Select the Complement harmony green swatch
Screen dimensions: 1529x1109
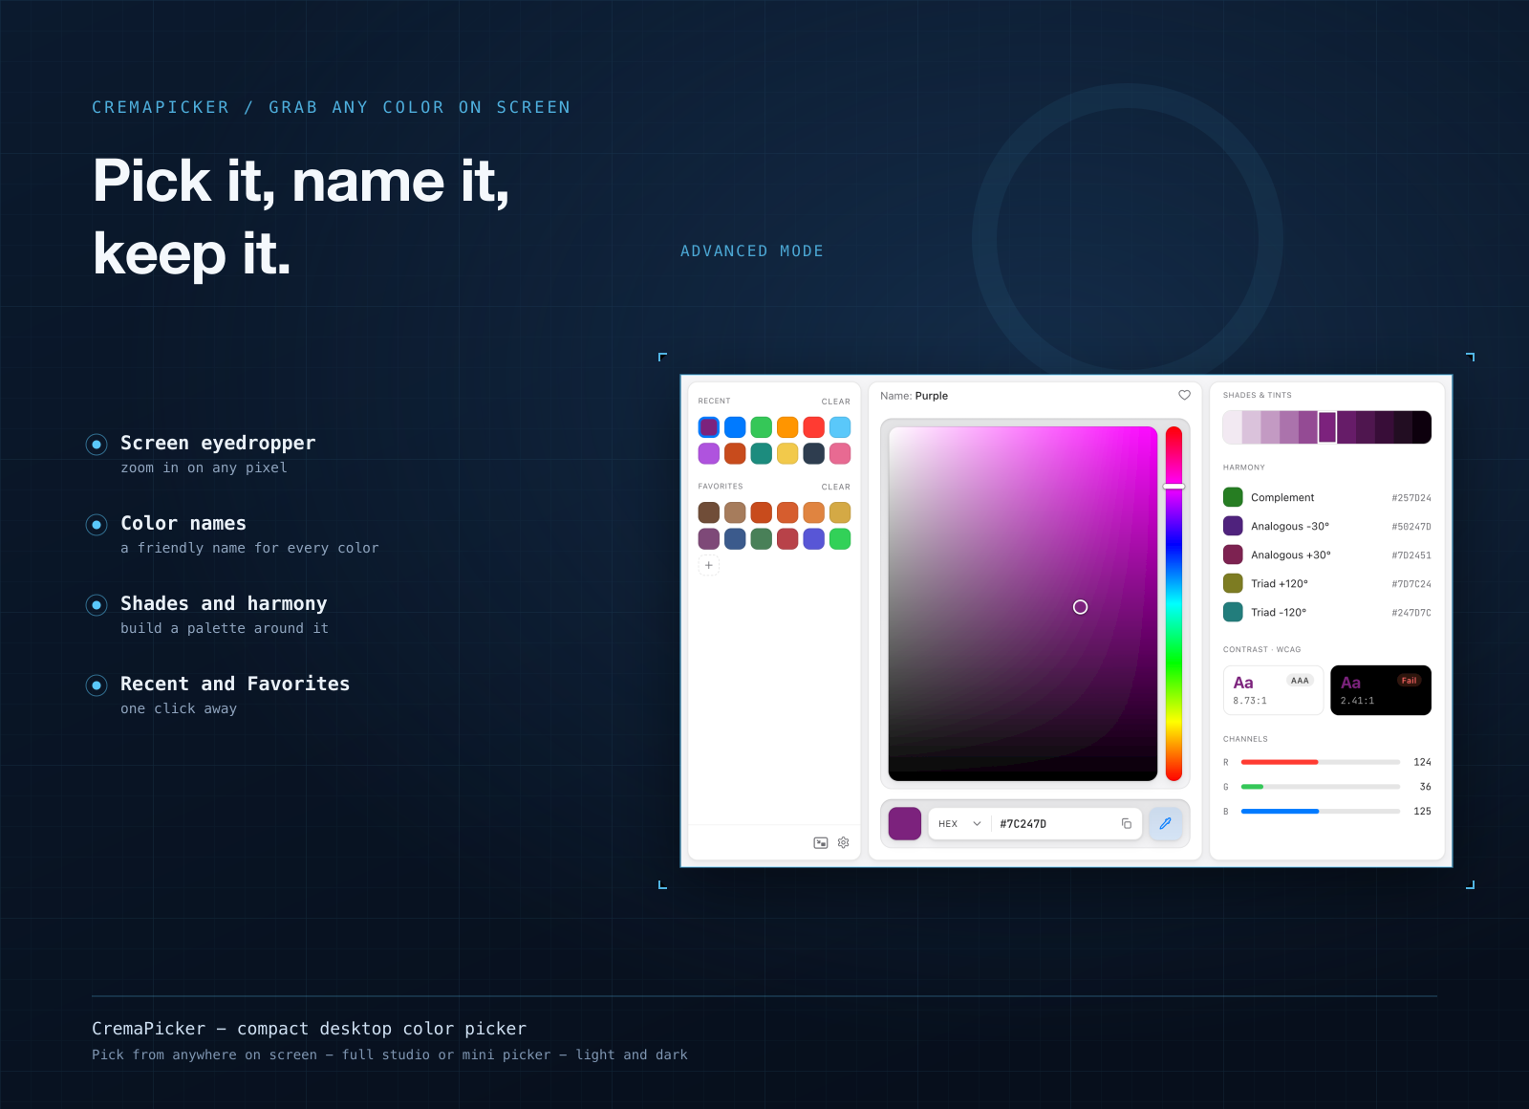1233,497
